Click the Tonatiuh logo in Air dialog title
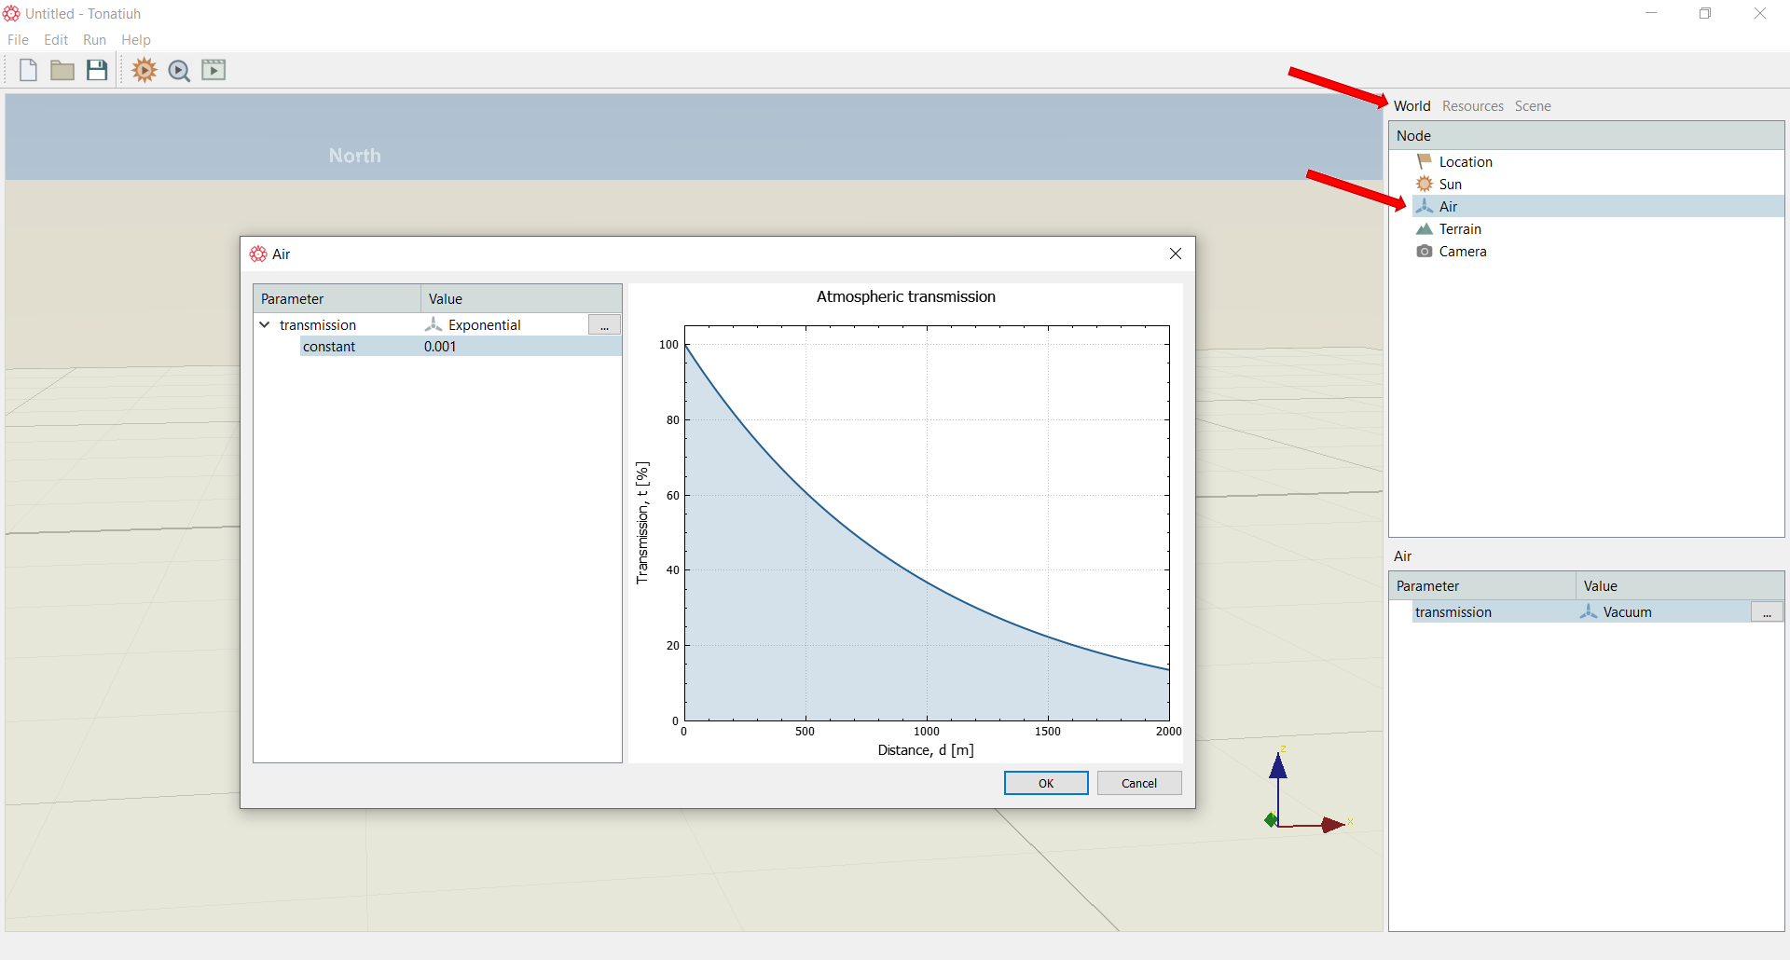This screenshot has height=960, width=1790. (x=258, y=254)
